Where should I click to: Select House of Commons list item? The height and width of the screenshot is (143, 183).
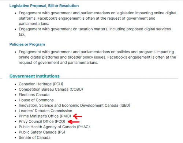pyautogui.click(x=36, y=100)
